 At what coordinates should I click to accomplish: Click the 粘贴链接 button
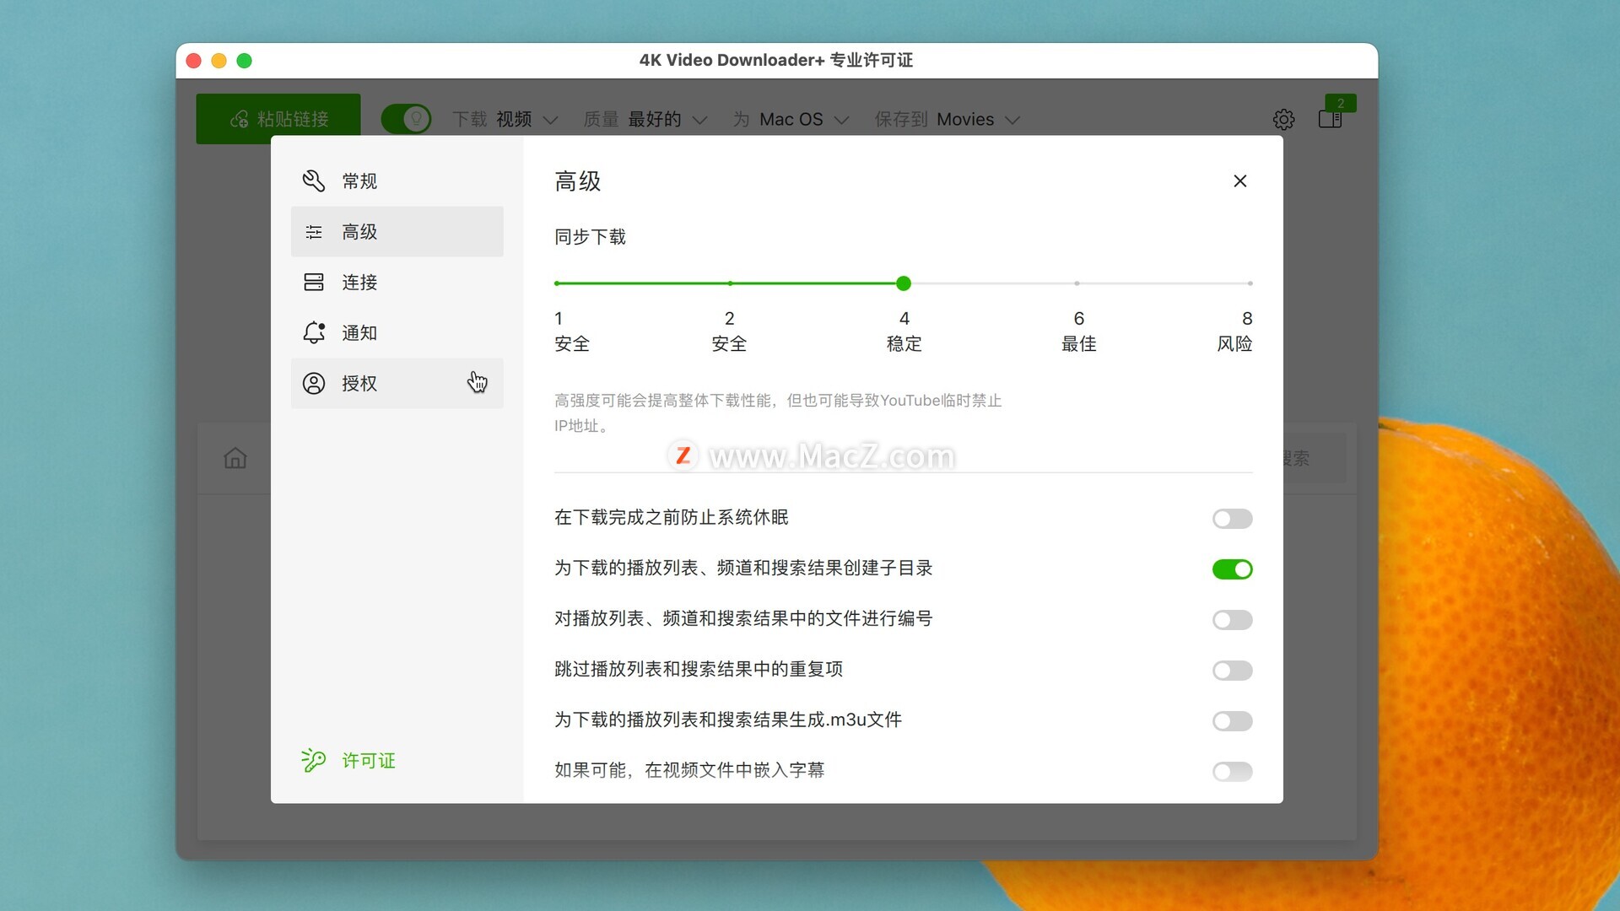point(278,119)
